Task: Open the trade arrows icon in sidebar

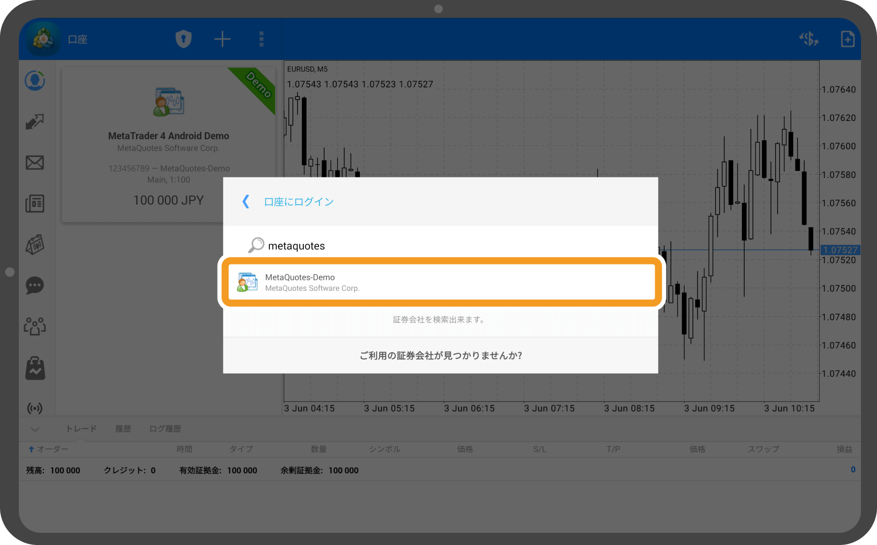Action: [x=35, y=122]
